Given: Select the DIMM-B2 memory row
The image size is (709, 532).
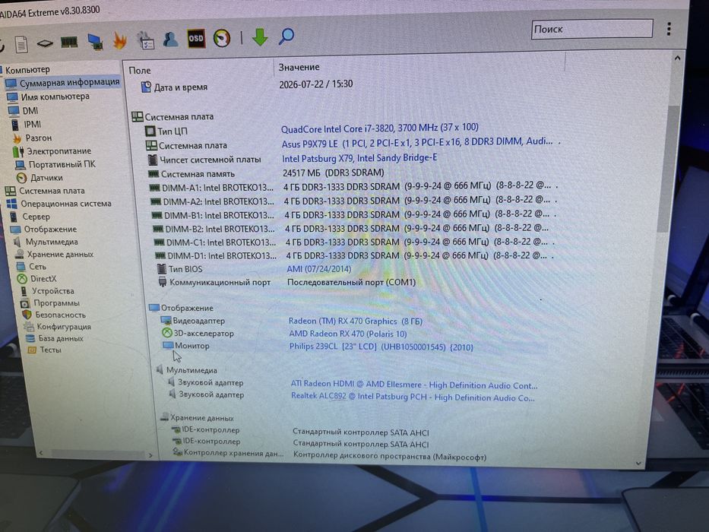Looking at the screenshot, I should coord(351,228).
